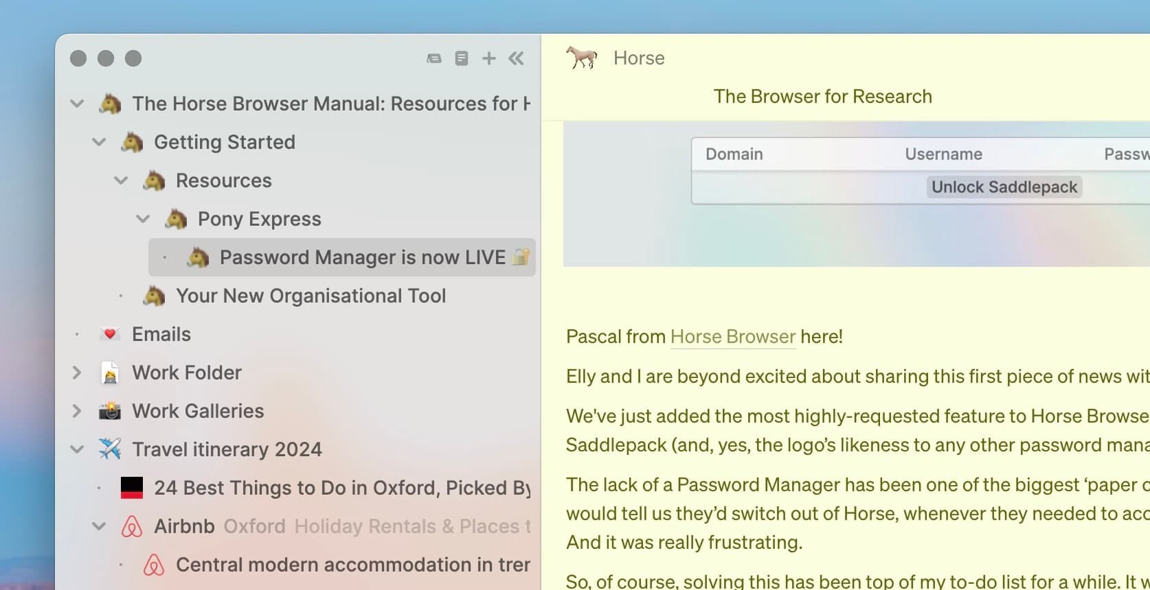
Task: Collapse the Airbnb Oxford branch
Action: (x=99, y=526)
